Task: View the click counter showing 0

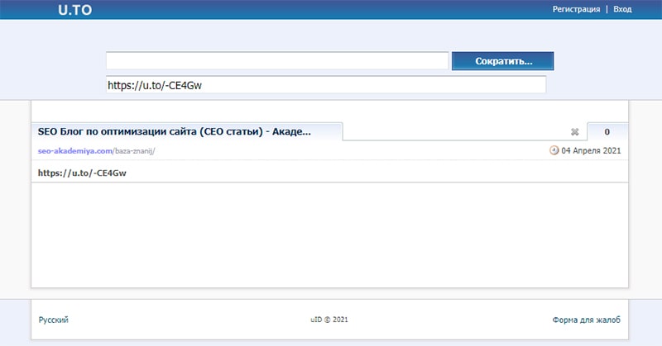Action: [x=607, y=131]
